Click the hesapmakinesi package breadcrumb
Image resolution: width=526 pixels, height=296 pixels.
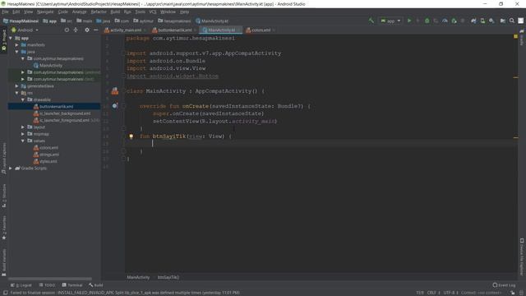pos(174,21)
